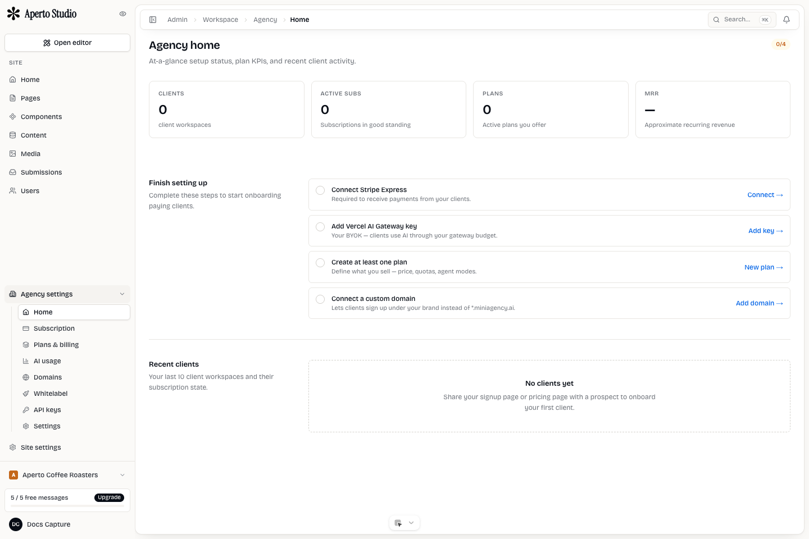
Task: Click the Media image icon
Action: pyautogui.click(x=13, y=154)
